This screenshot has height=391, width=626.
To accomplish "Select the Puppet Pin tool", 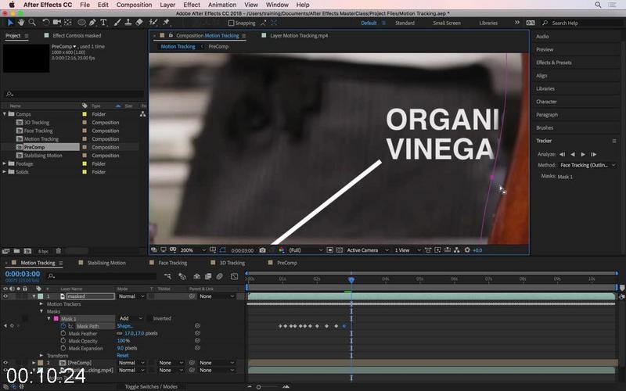I will coord(166,23).
